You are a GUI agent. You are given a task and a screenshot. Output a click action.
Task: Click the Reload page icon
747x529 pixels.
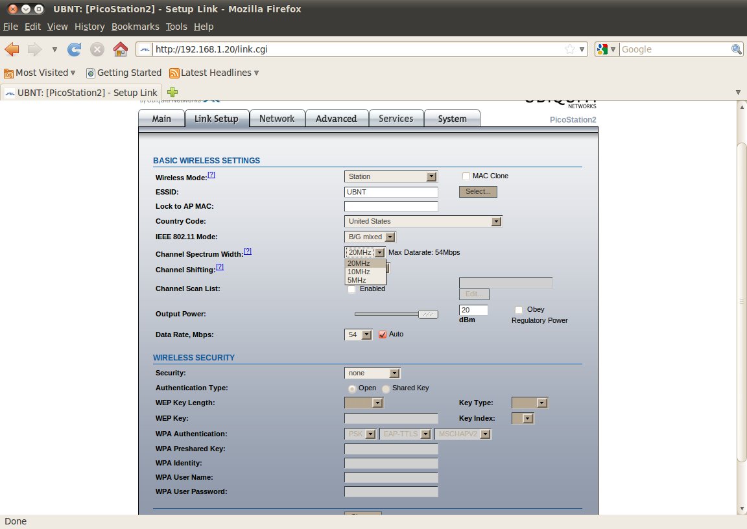coord(75,49)
